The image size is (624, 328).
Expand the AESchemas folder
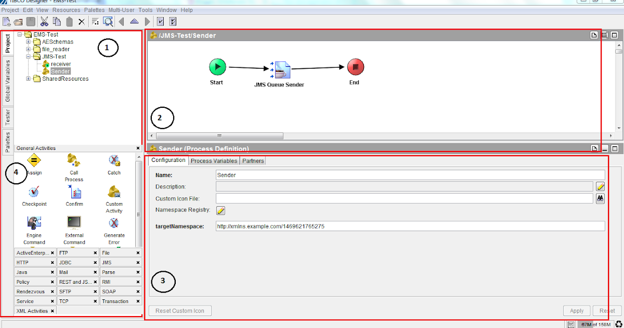(28, 42)
